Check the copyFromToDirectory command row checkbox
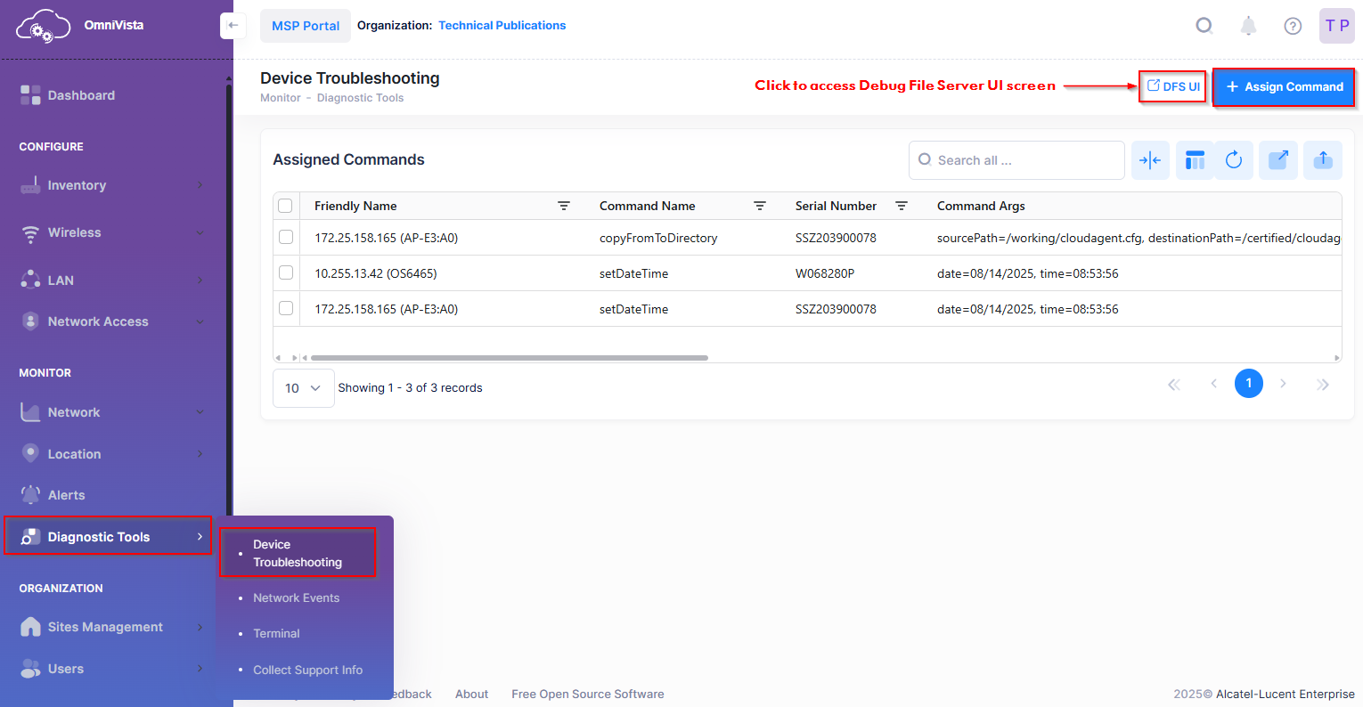 coord(286,237)
